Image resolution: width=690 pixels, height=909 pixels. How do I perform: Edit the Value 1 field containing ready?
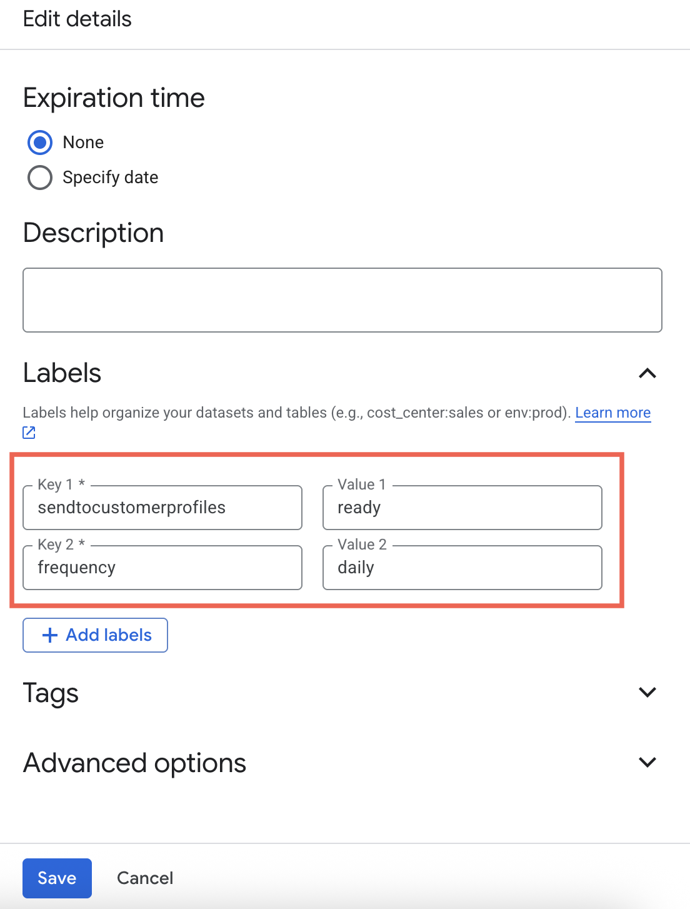[x=462, y=508]
